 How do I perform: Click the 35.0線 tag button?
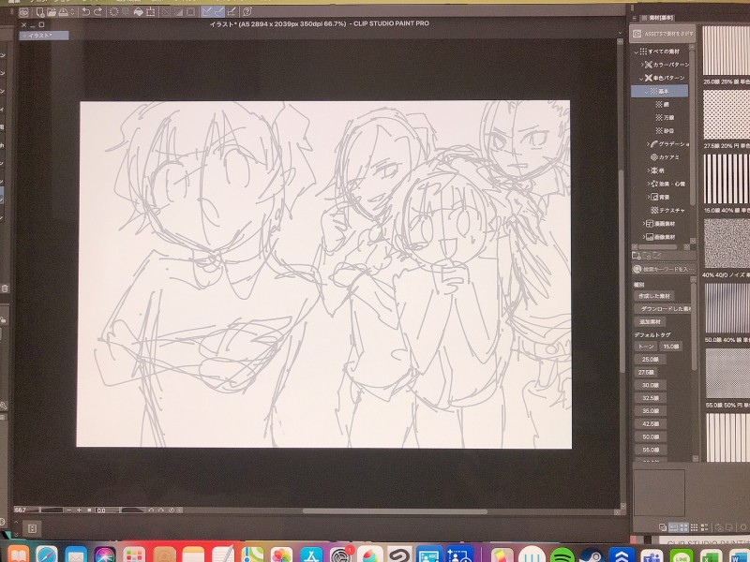650,411
